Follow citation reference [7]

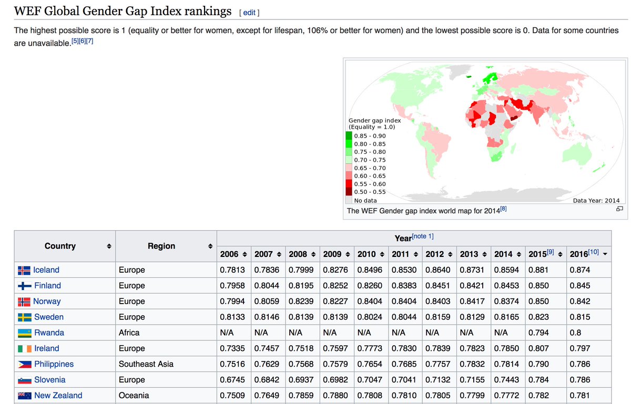pos(90,41)
